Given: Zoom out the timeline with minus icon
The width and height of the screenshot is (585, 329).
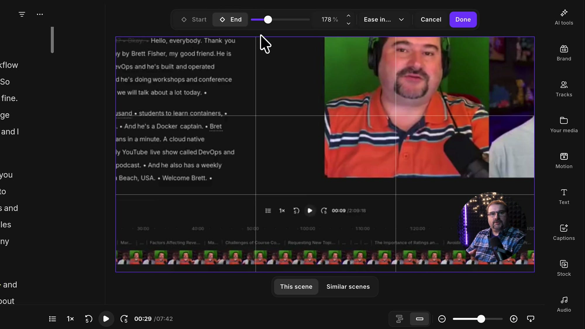Looking at the screenshot, I should tap(442, 319).
